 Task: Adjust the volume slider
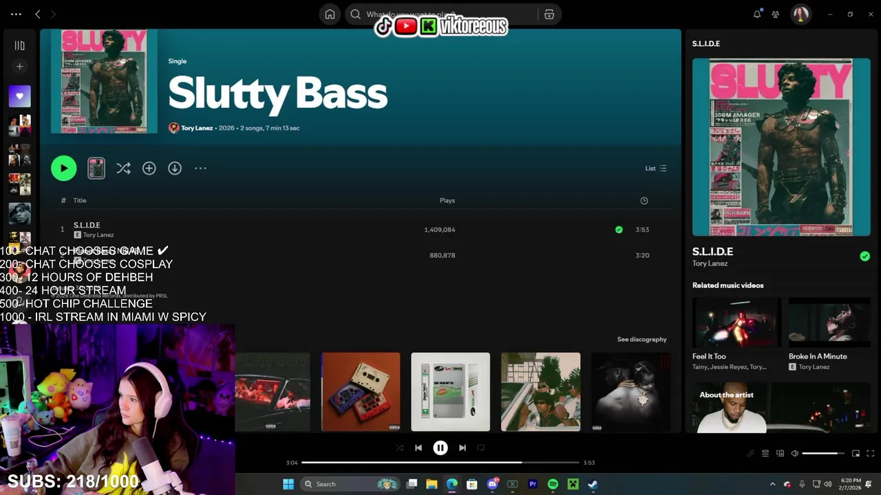pyautogui.click(x=823, y=454)
